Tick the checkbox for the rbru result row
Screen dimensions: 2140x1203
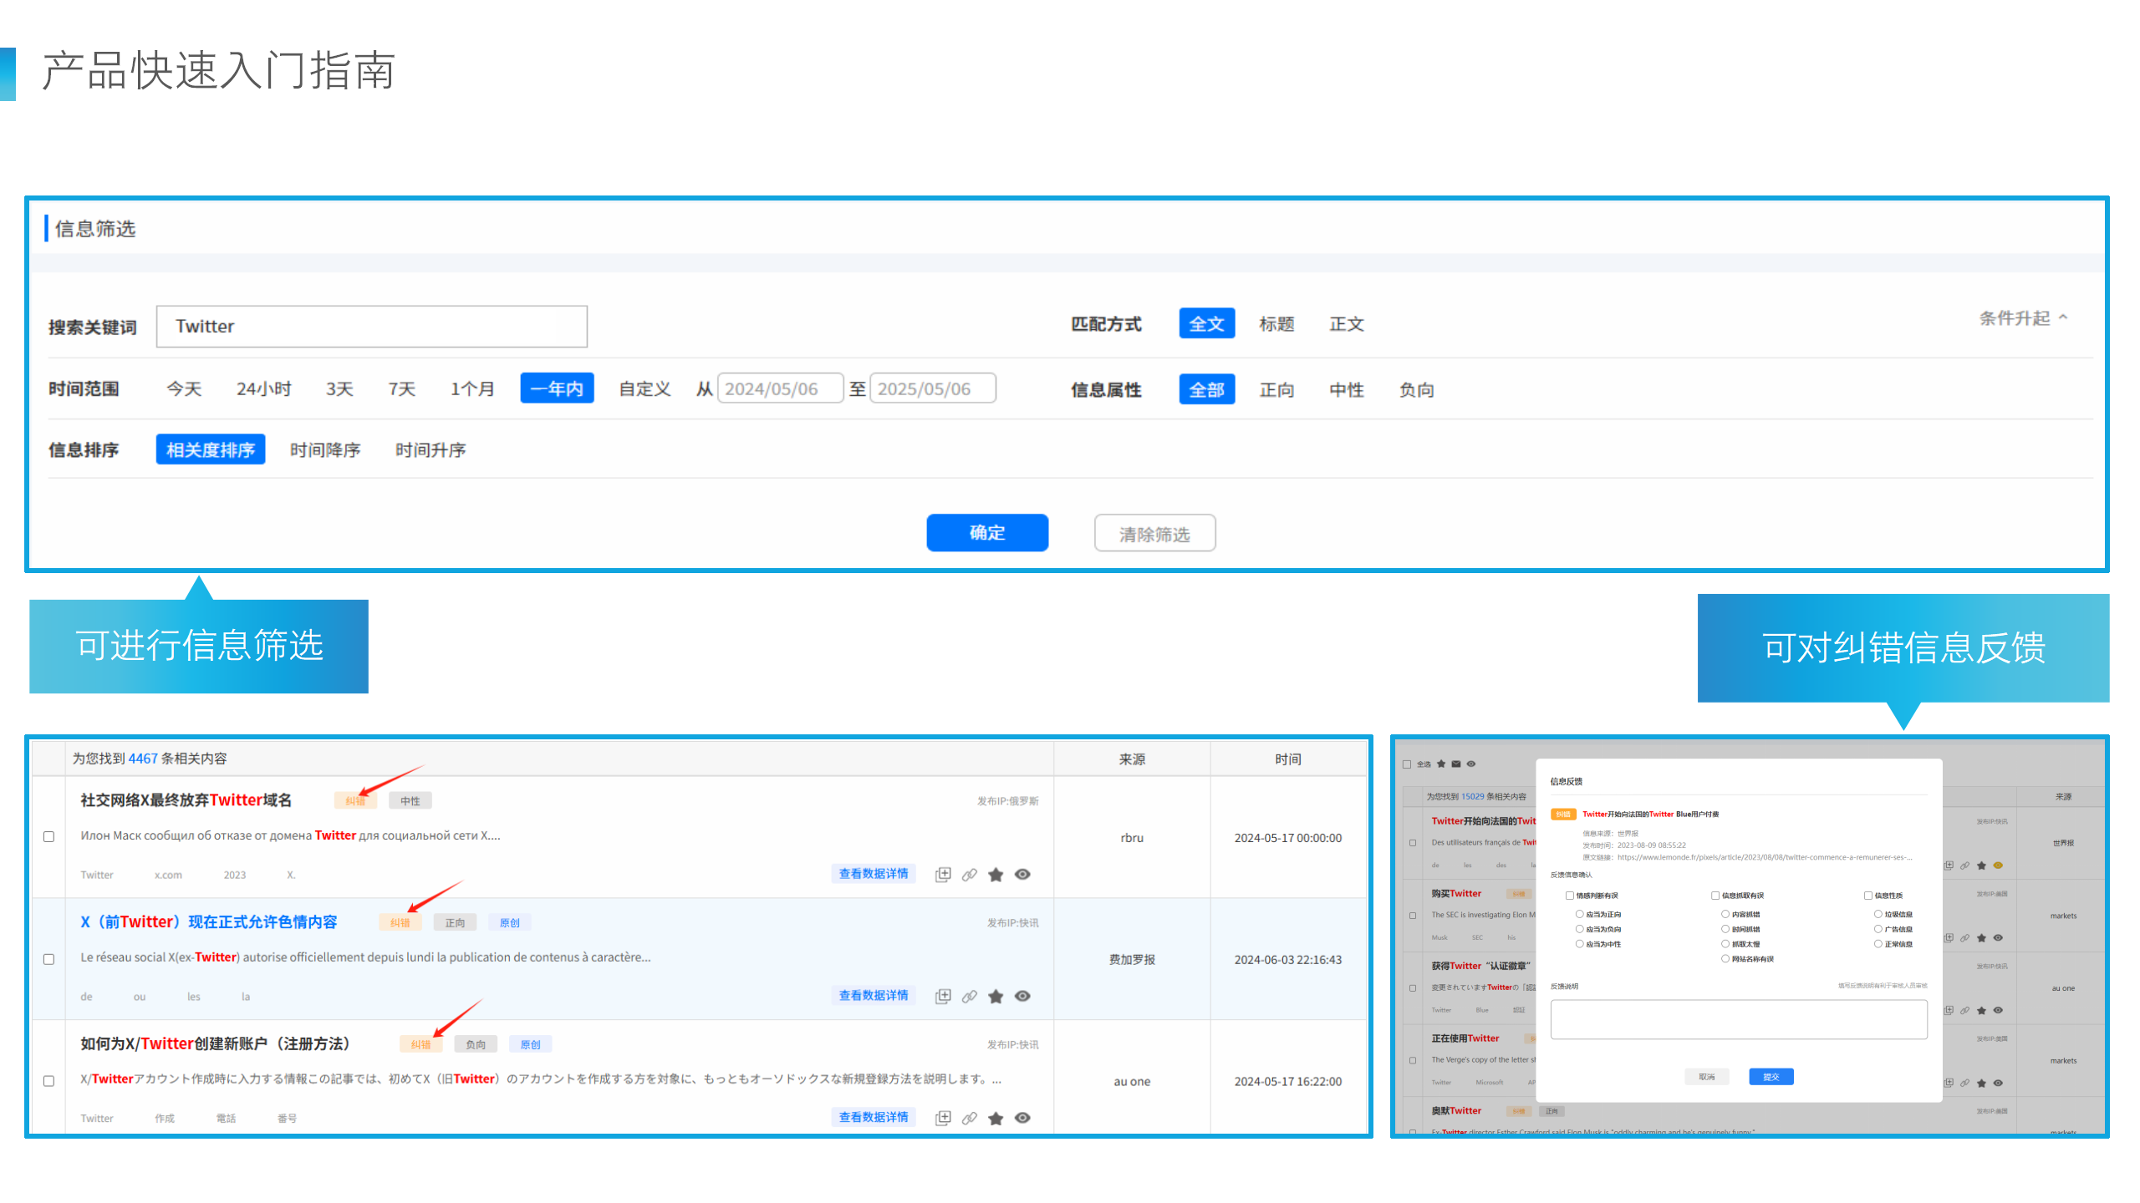click(x=48, y=837)
